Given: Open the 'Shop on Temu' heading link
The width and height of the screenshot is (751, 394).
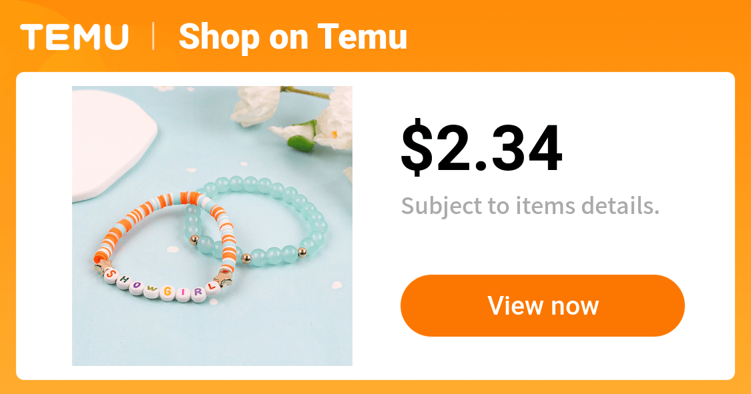Looking at the screenshot, I should (x=292, y=38).
